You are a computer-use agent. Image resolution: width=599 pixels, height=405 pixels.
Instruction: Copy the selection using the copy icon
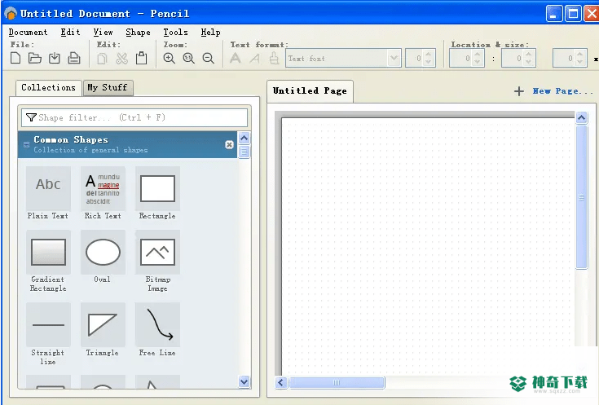coord(103,59)
